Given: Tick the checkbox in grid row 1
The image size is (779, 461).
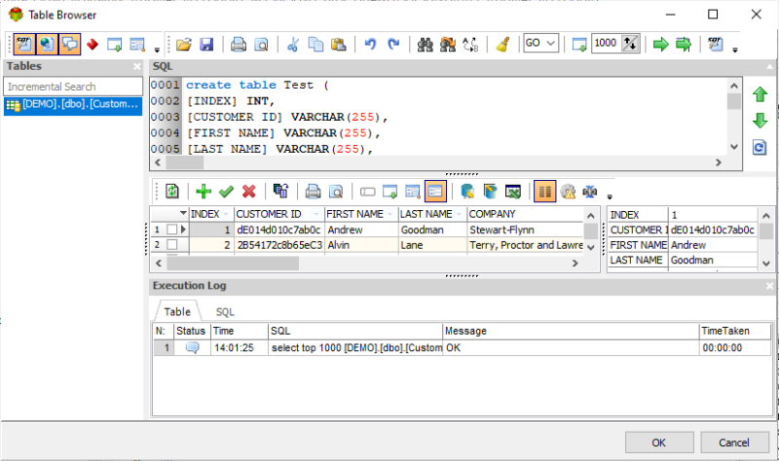Looking at the screenshot, I should click(x=172, y=230).
